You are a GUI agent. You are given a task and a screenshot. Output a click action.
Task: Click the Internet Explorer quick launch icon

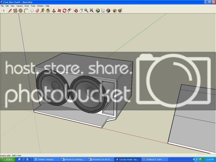(23, 160)
